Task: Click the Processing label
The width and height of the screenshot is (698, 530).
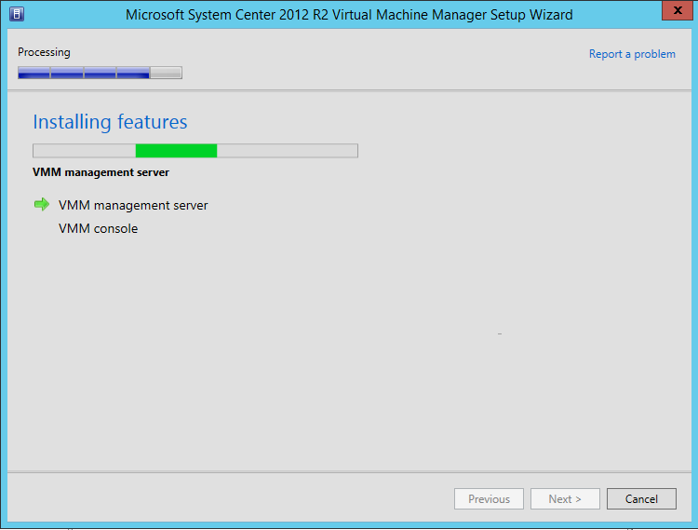Action: (x=44, y=52)
